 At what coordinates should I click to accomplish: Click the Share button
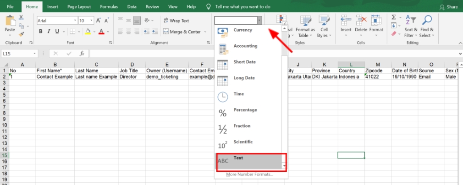click(449, 7)
